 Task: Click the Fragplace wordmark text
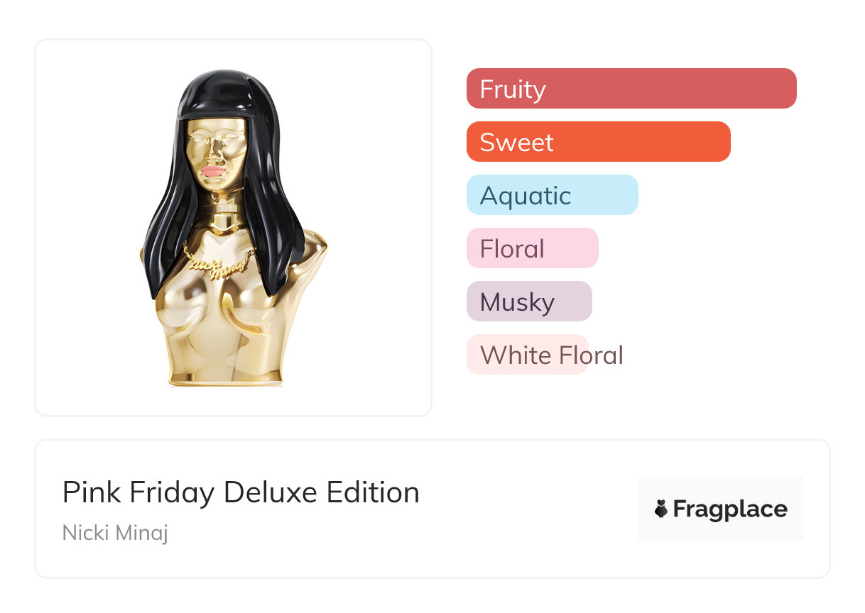[x=730, y=509]
